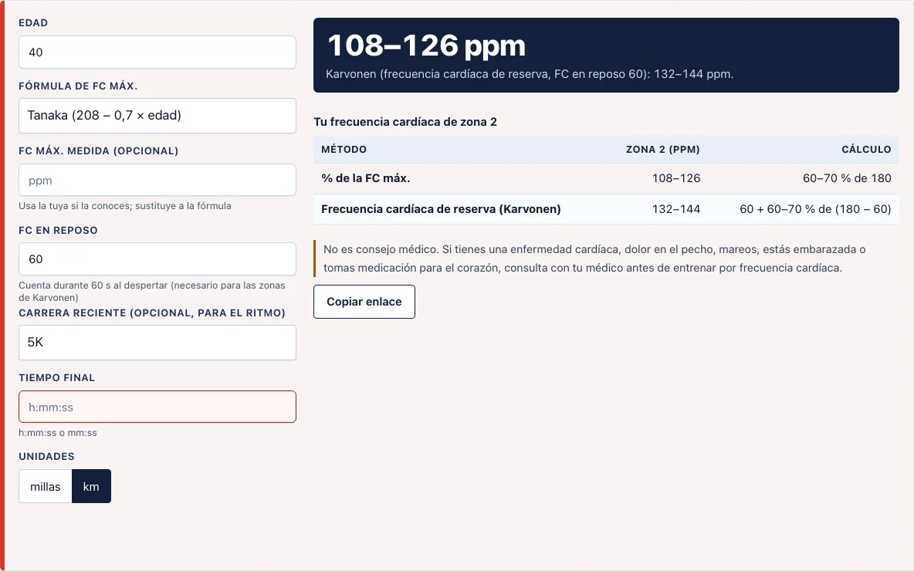Open the Carrera reciente 5K dropdown
This screenshot has height=571, width=914.
click(157, 342)
